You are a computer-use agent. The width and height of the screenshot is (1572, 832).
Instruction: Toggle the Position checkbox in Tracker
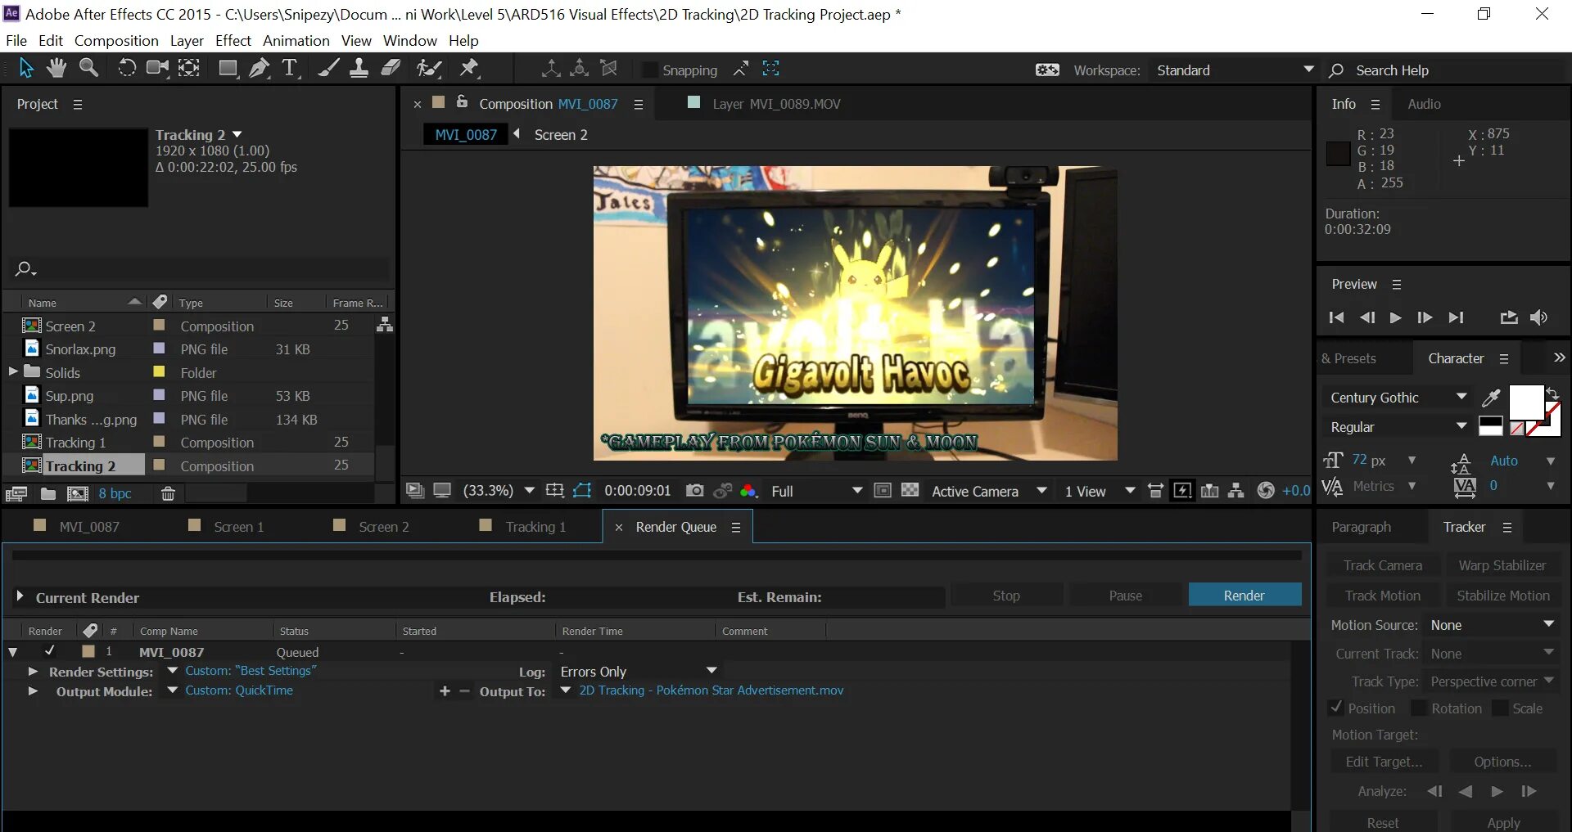coord(1336,708)
